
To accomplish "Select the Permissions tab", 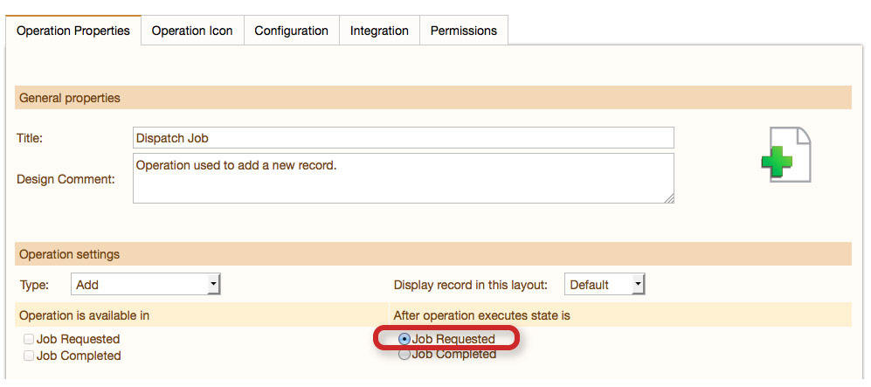I will (x=464, y=31).
